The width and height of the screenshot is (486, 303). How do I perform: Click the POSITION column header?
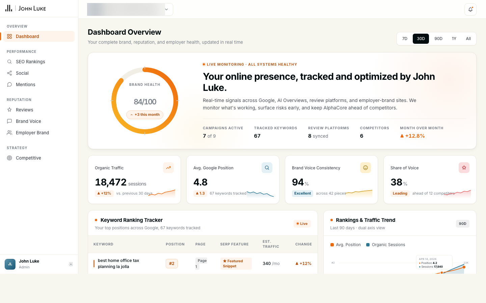click(x=175, y=244)
